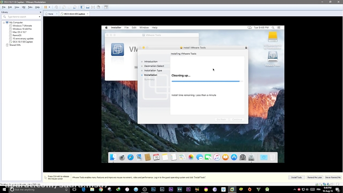Open the VMware Help menu

pyautogui.click(x=37, y=7)
